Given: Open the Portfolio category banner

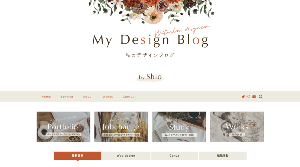Looking at the screenshot, I should tap(63, 127).
